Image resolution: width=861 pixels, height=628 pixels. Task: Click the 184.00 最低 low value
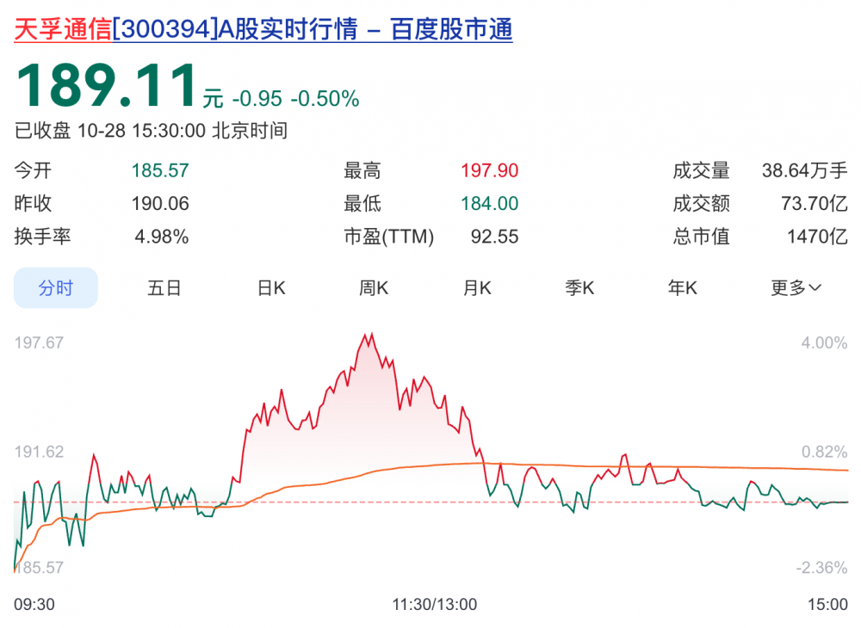click(490, 204)
